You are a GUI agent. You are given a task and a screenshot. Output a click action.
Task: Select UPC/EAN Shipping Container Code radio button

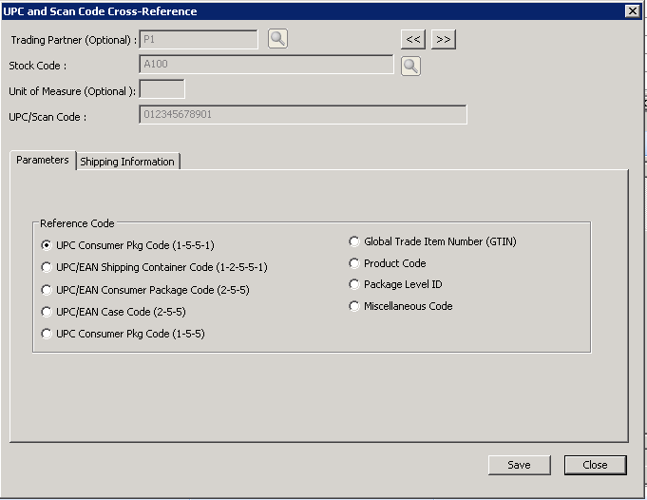(47, 268)
